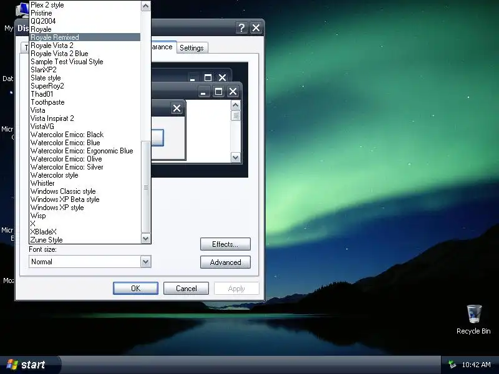Pick the plain Royale style
Image resolution: width=499 pixels, height=374 pixels.
click(85, 29)
